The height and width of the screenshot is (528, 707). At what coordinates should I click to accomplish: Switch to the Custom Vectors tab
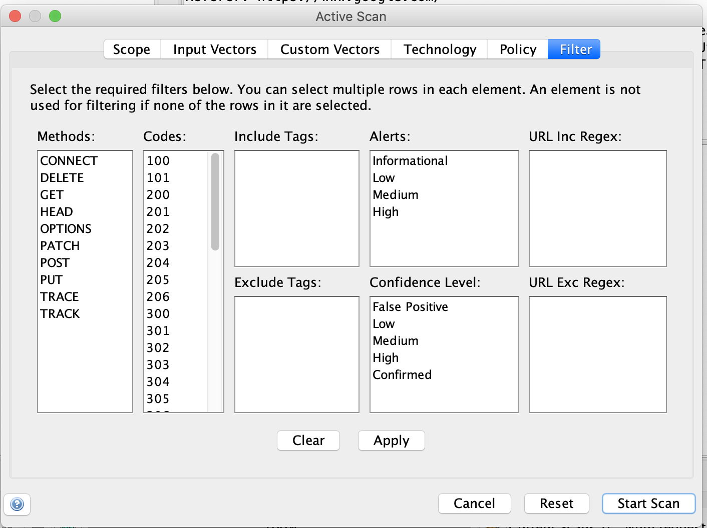click(x=329, y=49)
